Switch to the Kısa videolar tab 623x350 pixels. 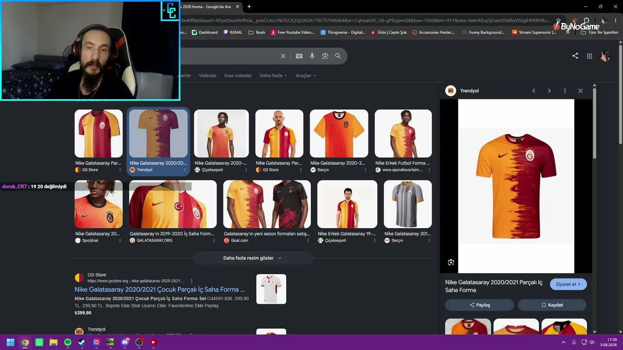(x=238, y=76)
